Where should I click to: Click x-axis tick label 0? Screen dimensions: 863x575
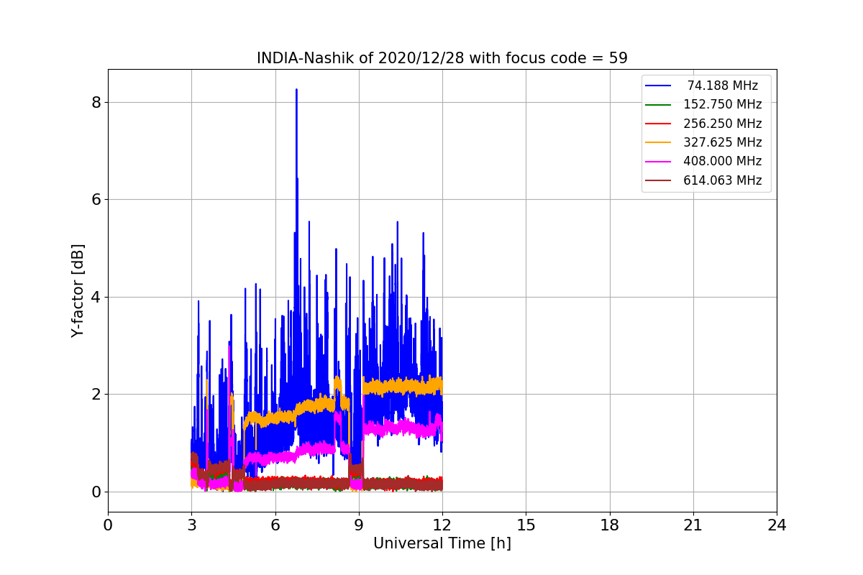[x=108, y=525]
